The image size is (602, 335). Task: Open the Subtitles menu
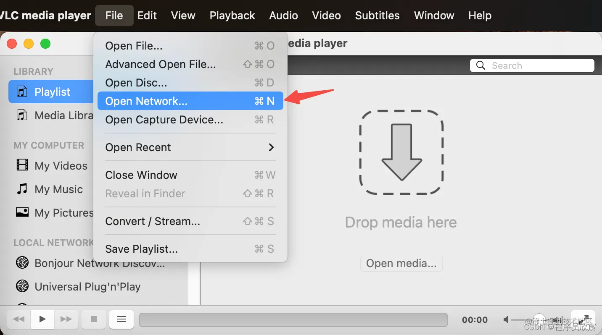(377, 16)
